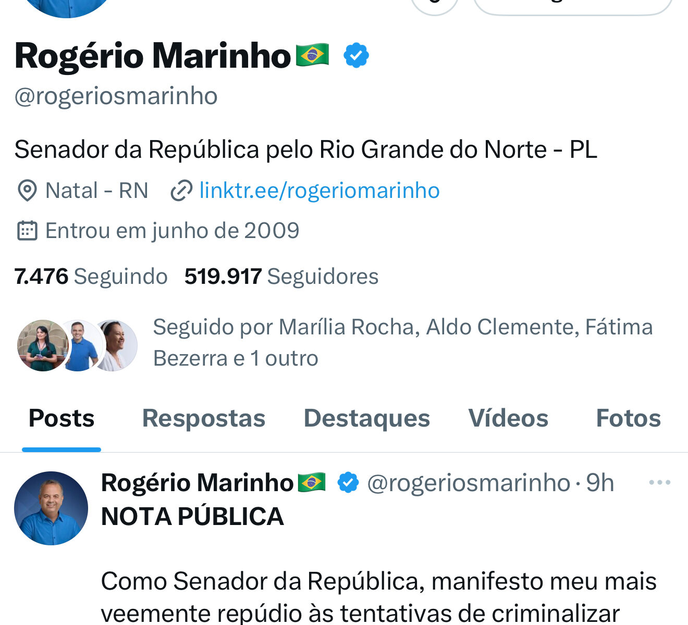Switch to the Respostas tab
The height and width of the screenshot is (625, 688).
(x=204, y=418)
